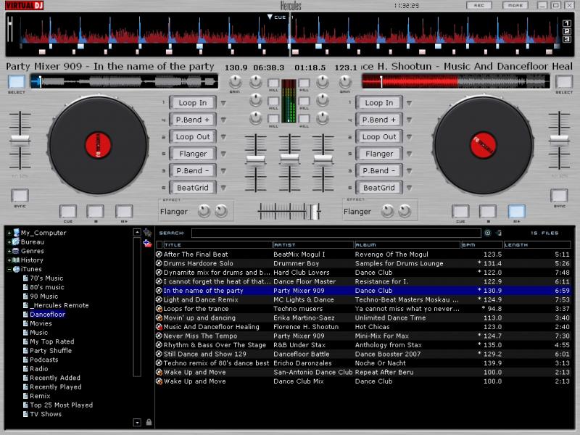580x435 pixels.
Task: Open the dropdown arrow beside left Loop In
Action: pyautogui.click(x=223, y=103)
